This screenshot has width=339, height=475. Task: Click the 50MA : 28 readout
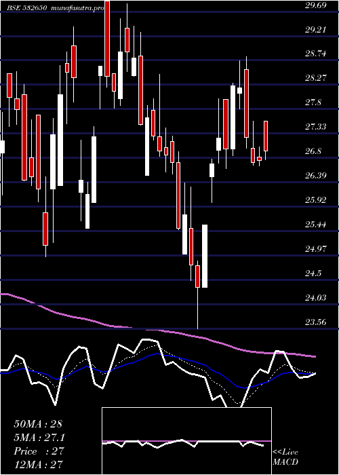pyautogui.click(x=38, y=424)
